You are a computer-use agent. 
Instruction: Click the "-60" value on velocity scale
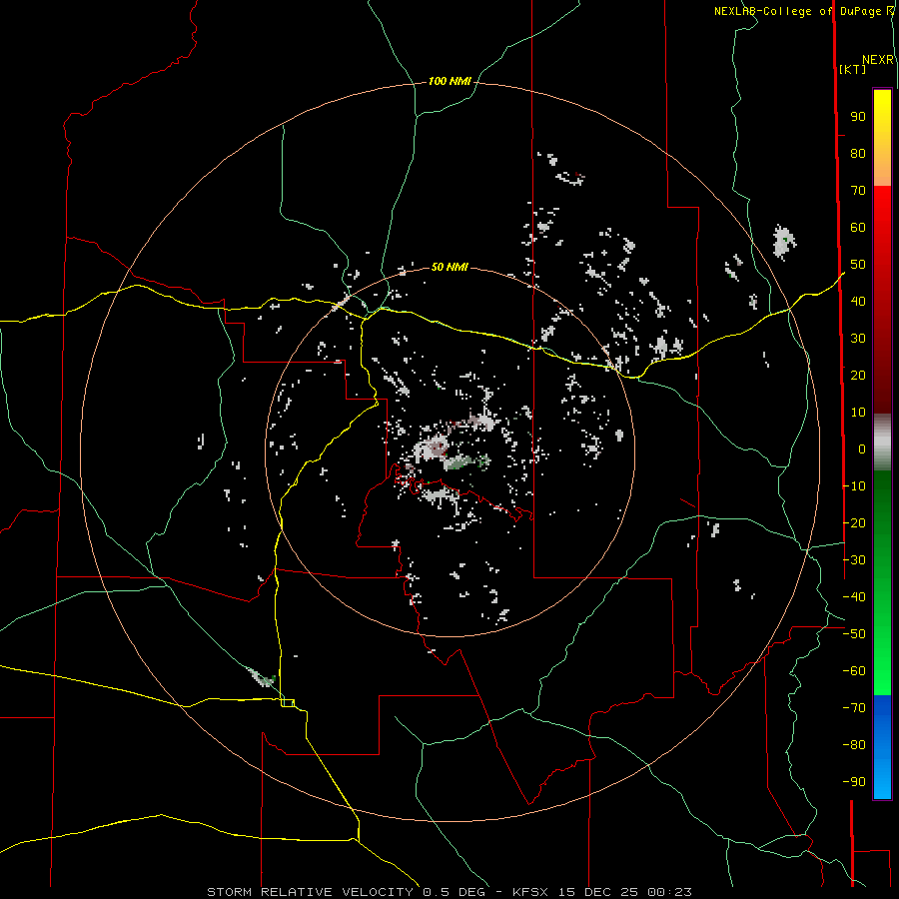point(854,671)
